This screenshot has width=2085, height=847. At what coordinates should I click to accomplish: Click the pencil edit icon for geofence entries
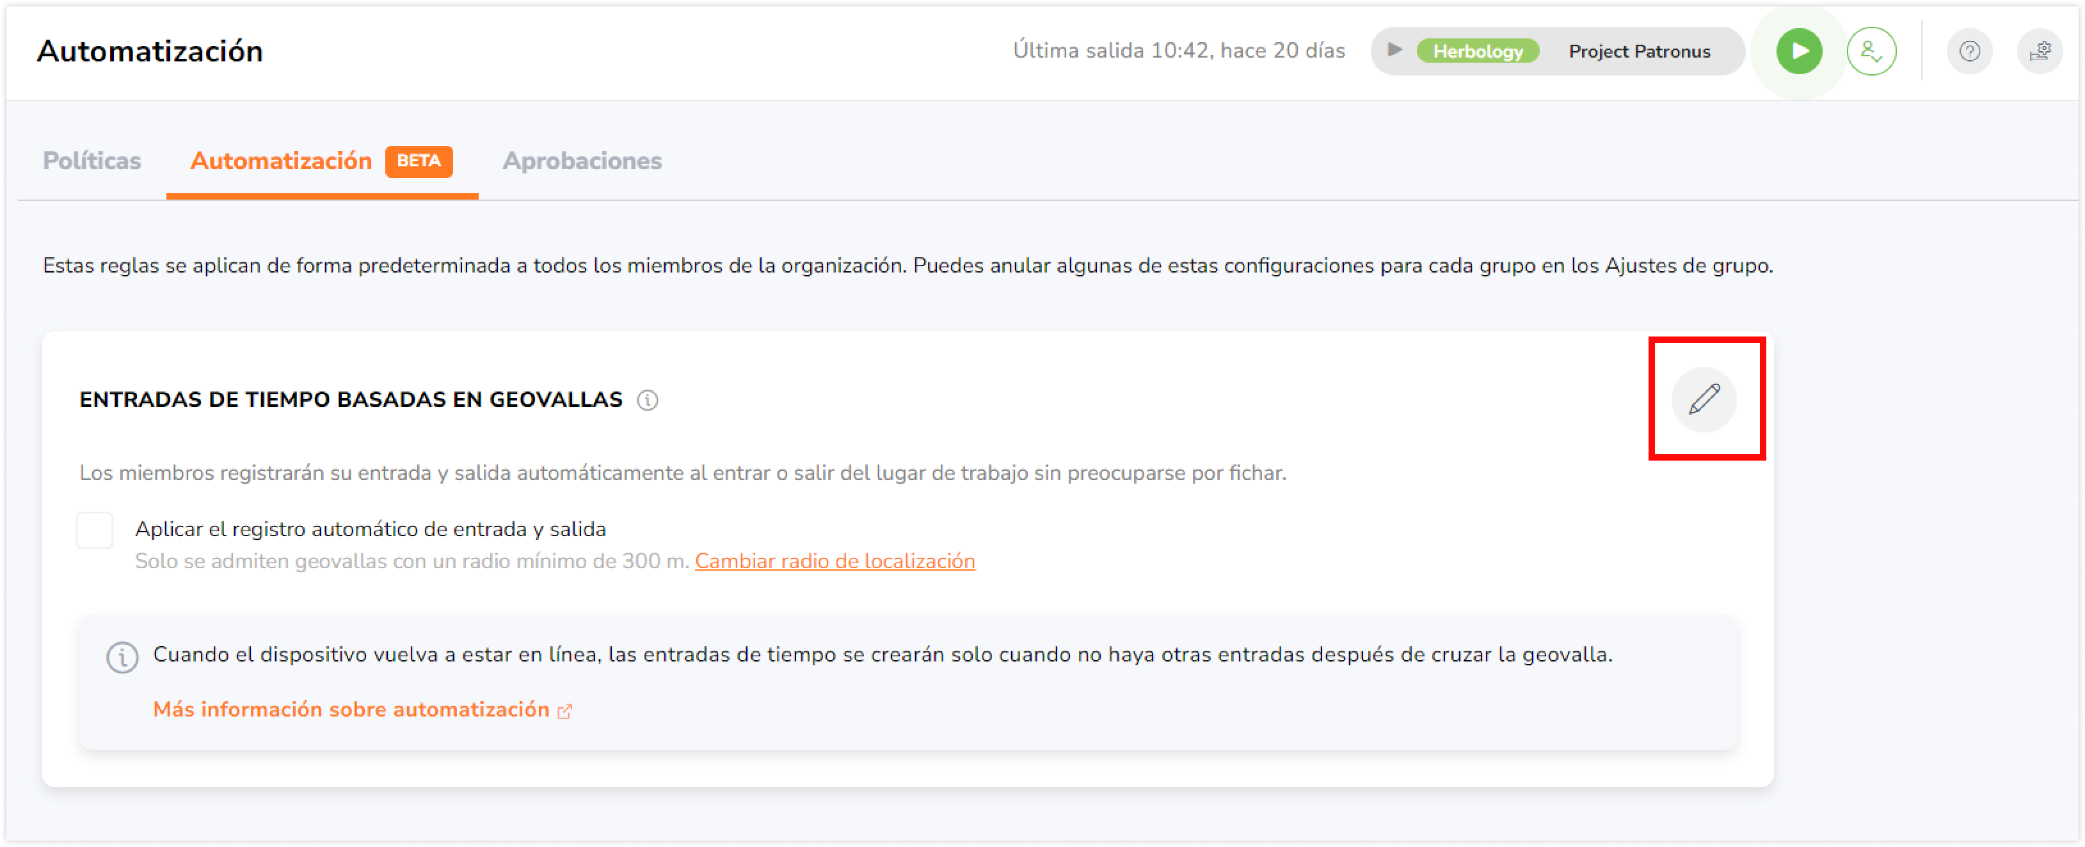(x=1704, y=399)
